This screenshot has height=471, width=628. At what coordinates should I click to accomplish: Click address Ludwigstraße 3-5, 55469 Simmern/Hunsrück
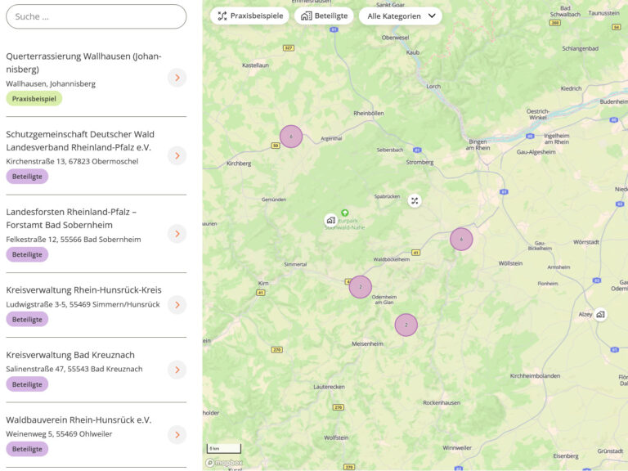pyautogui.click(x=83, y=304)
